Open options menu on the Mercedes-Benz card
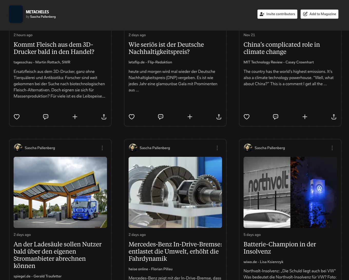The width and height of the screenshot is (349, 280). coord(217,148)
